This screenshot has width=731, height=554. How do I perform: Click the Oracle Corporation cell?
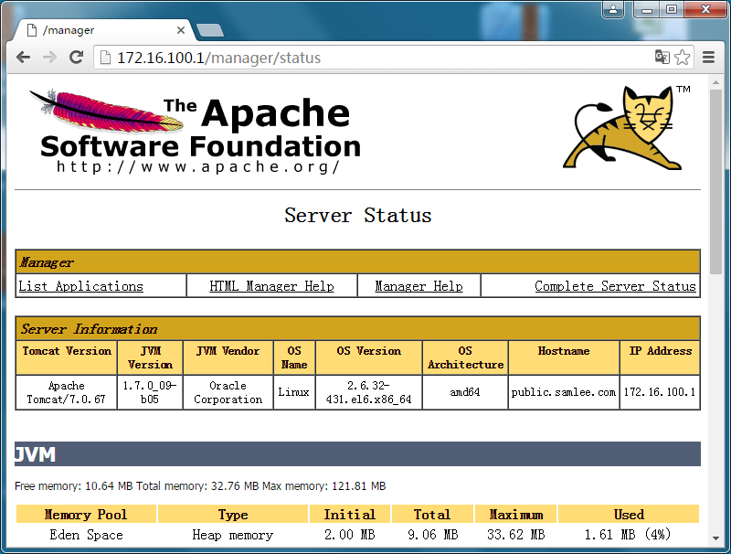[228, 392]
